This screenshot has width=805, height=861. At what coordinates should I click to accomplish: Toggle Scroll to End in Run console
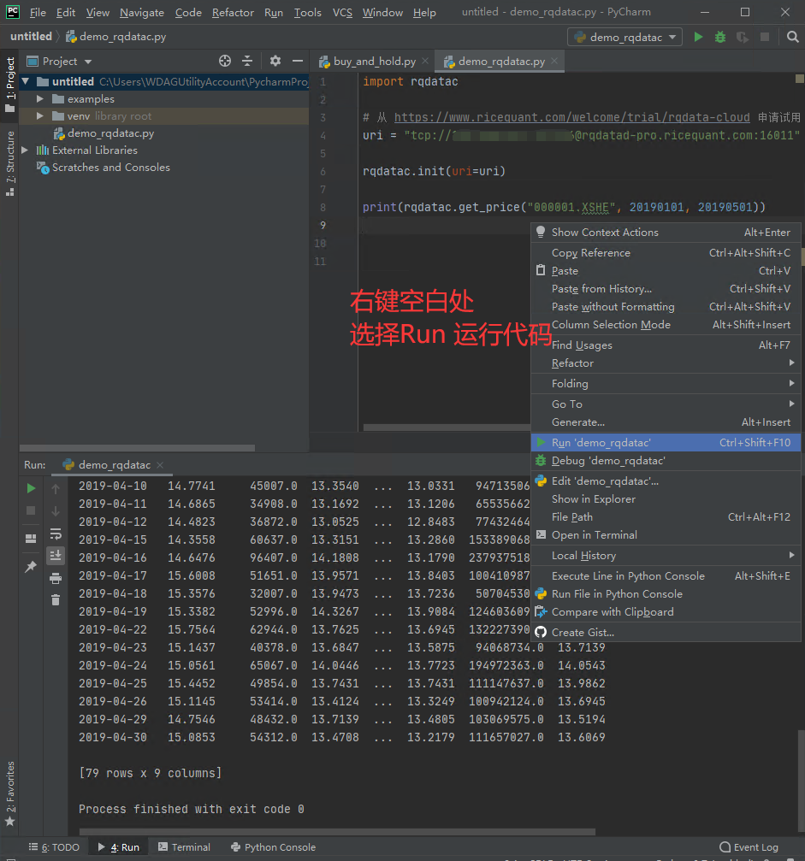point(56,556)
